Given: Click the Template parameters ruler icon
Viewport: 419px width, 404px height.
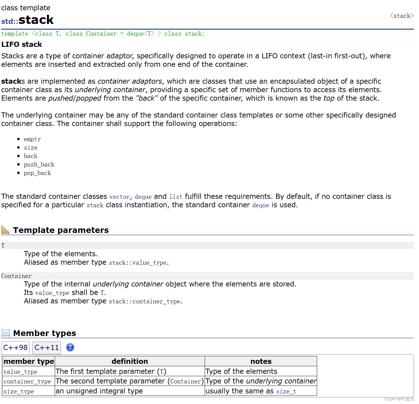Looking at the screenshot, I should click(5, 230).
